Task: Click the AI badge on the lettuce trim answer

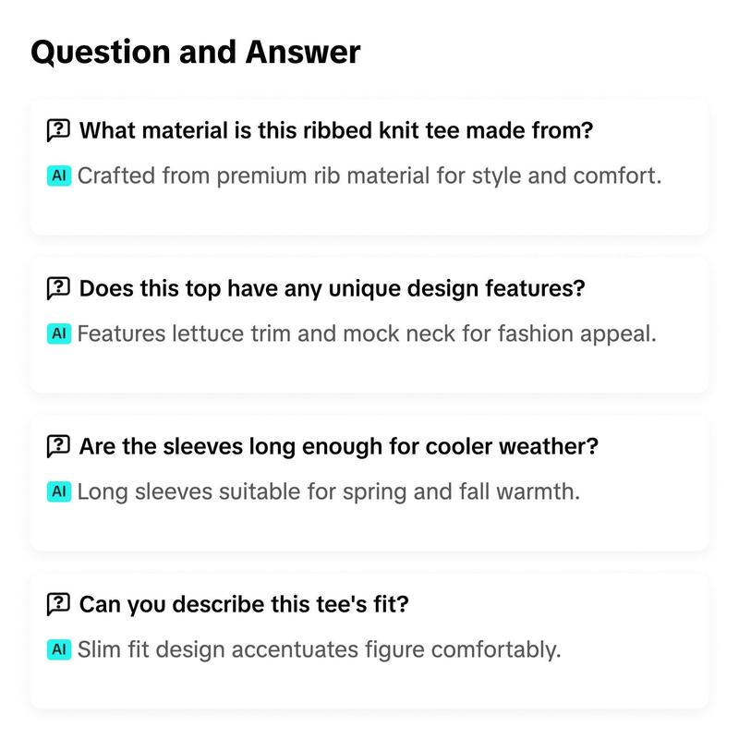Action: point(59,333)
